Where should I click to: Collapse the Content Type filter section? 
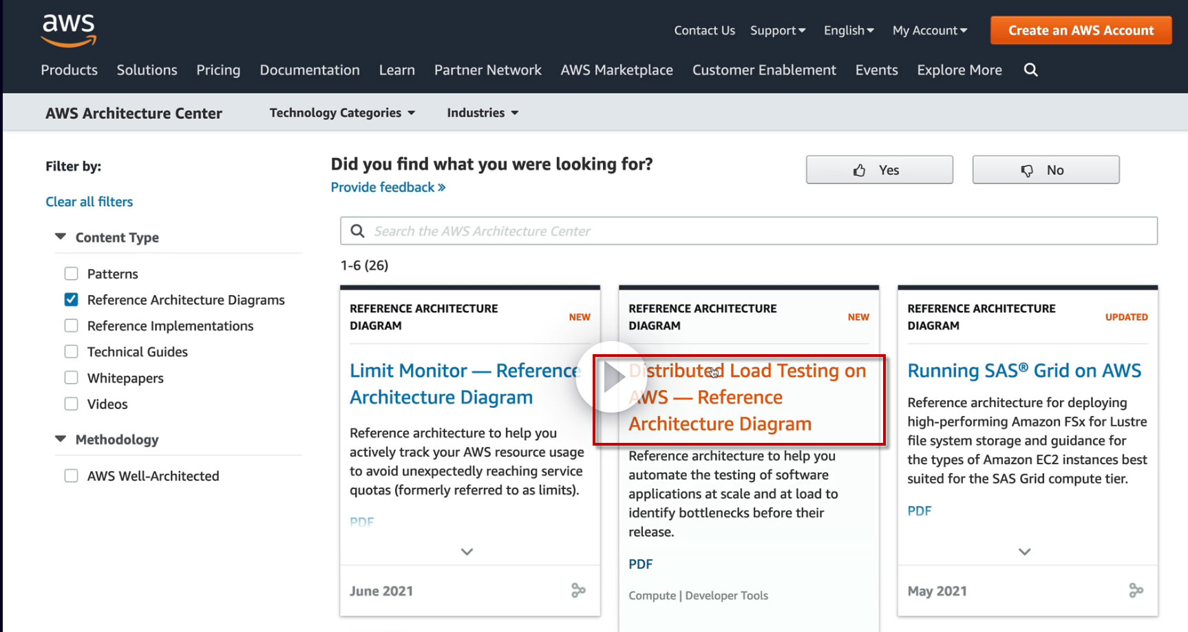point(61,237)
